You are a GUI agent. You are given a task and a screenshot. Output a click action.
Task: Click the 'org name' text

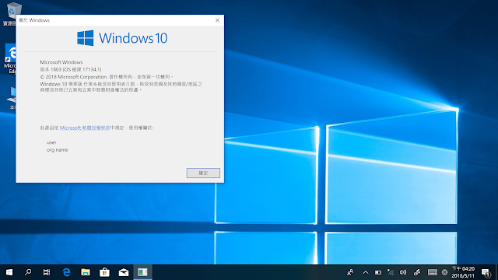pos(57,150)
